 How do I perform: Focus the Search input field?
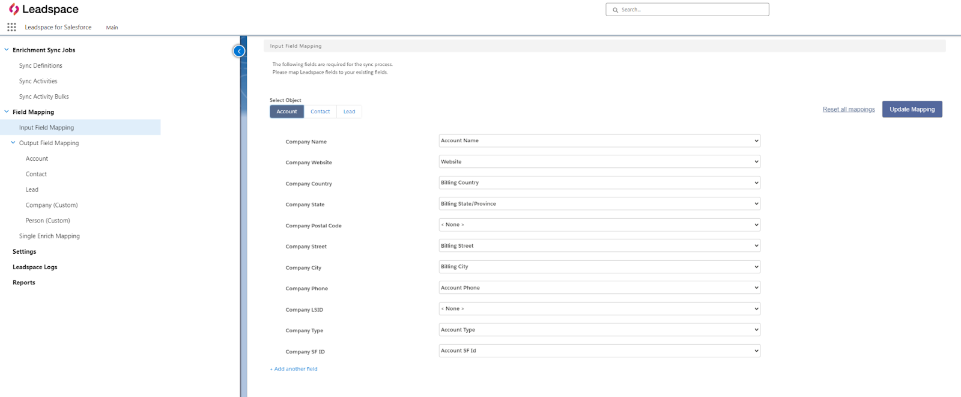[x=687, y=10]
